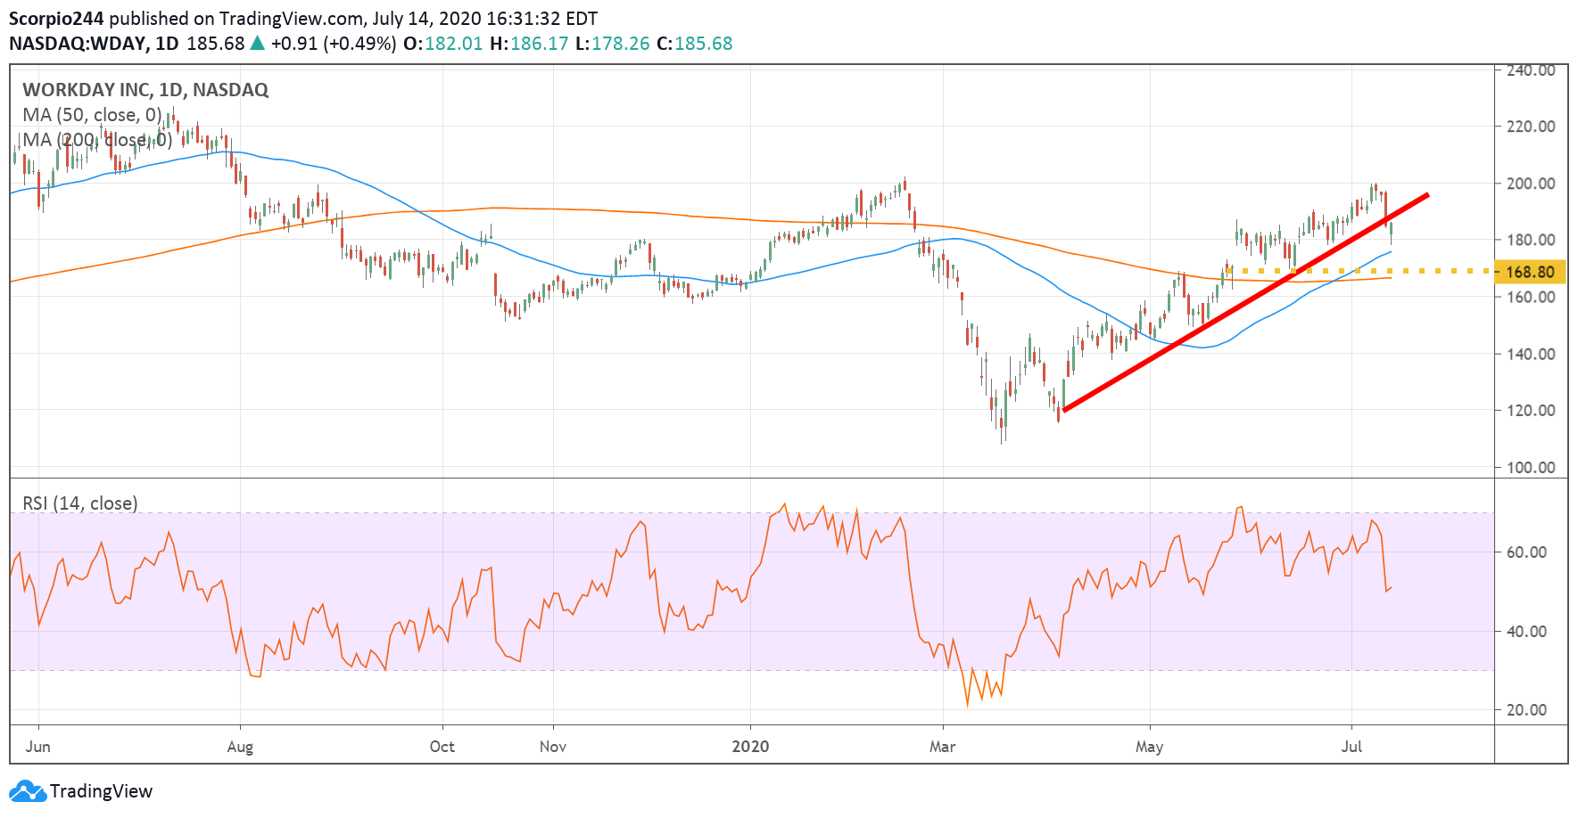Click the TradingView cloud logo icon
The width and height of the screenshot is (1578, 818).
(x=27, y=791)
